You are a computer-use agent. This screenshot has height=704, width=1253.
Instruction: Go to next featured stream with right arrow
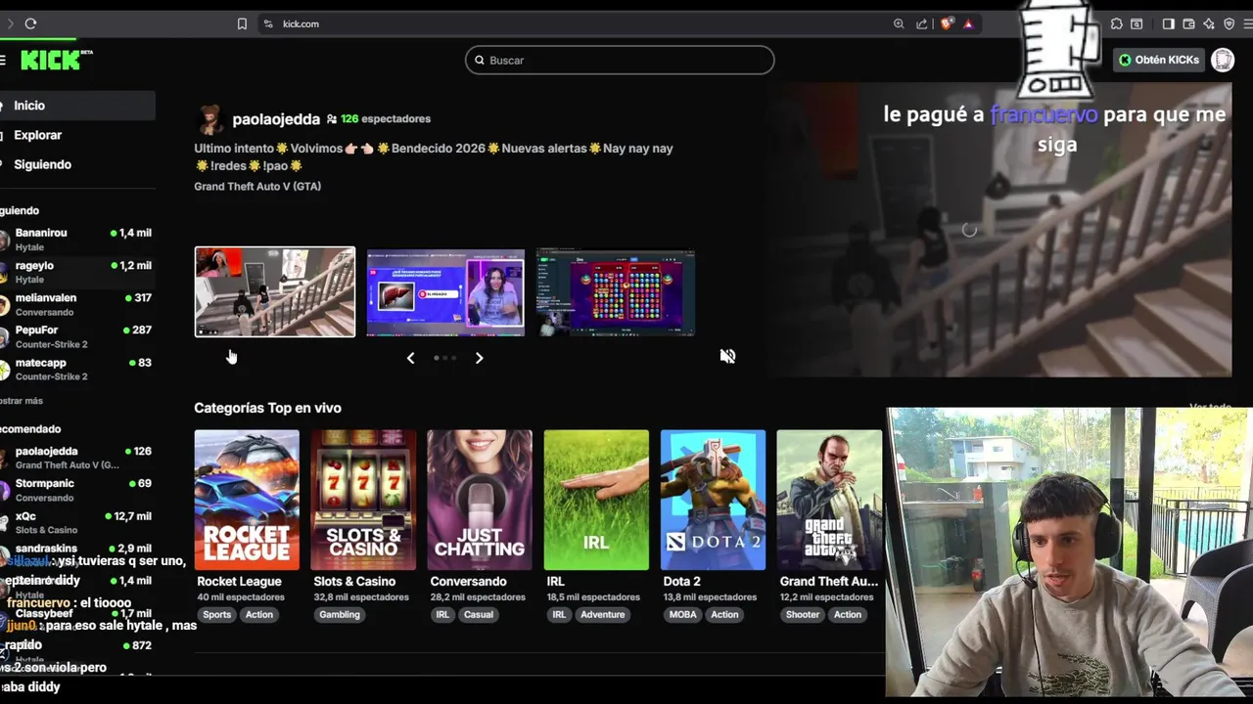479,358
